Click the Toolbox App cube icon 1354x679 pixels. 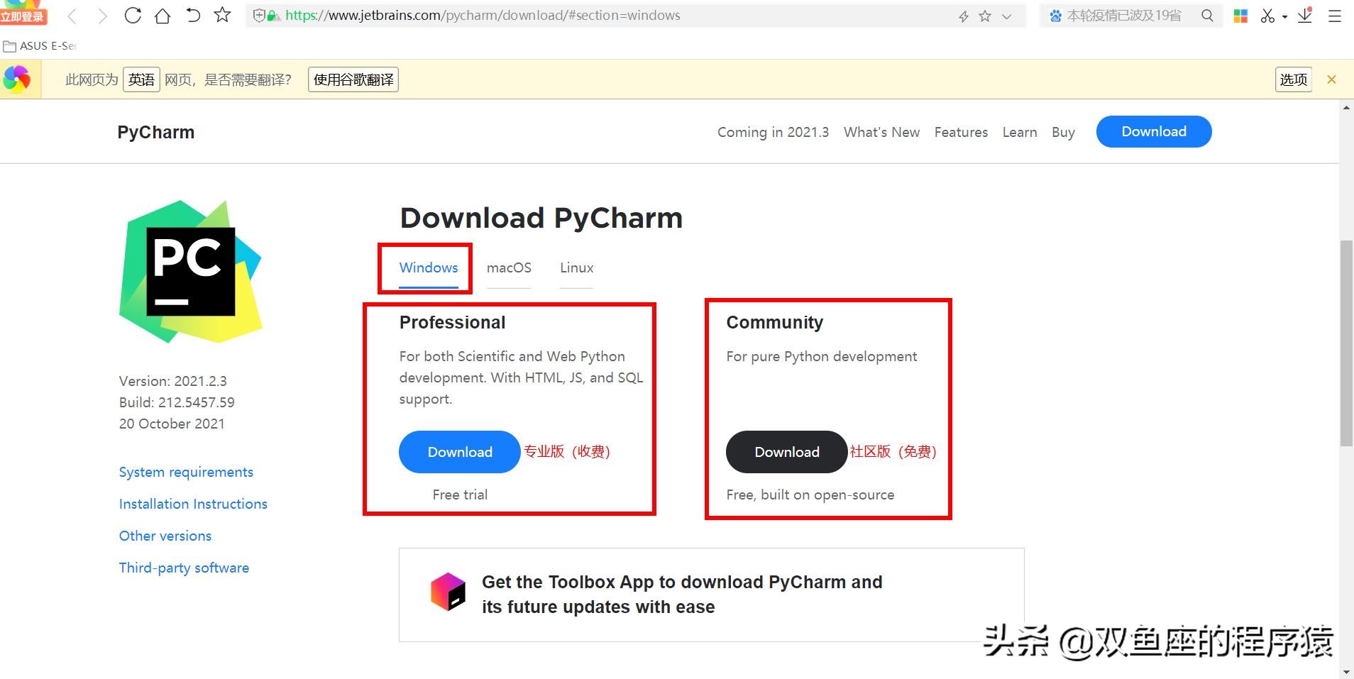[x=448, y=592]
